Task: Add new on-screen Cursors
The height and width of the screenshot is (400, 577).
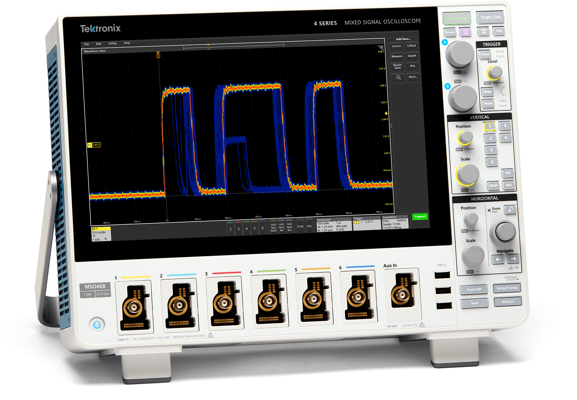Action: [396, 46]
